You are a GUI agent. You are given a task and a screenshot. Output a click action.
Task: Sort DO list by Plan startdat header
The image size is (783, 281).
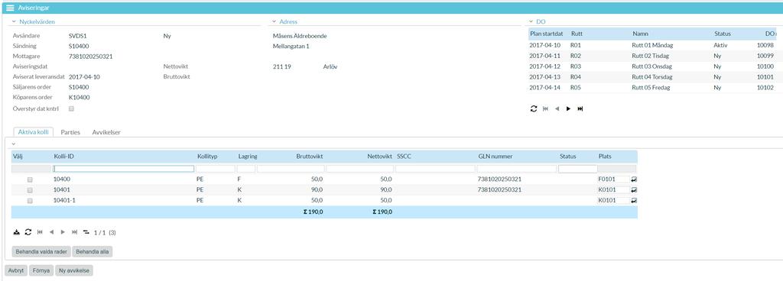tap(546, 34)
